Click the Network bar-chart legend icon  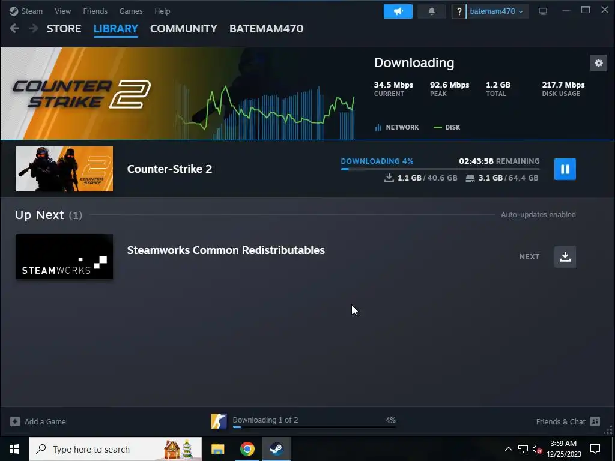tap(378, 127)
